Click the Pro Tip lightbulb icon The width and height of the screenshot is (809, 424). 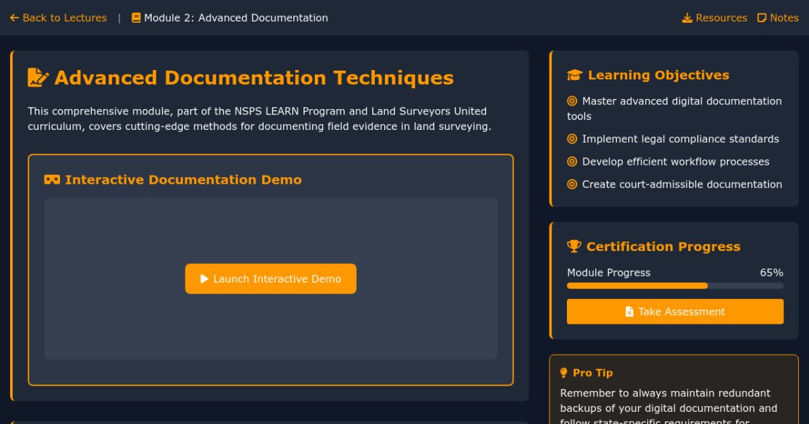(564, 373)
